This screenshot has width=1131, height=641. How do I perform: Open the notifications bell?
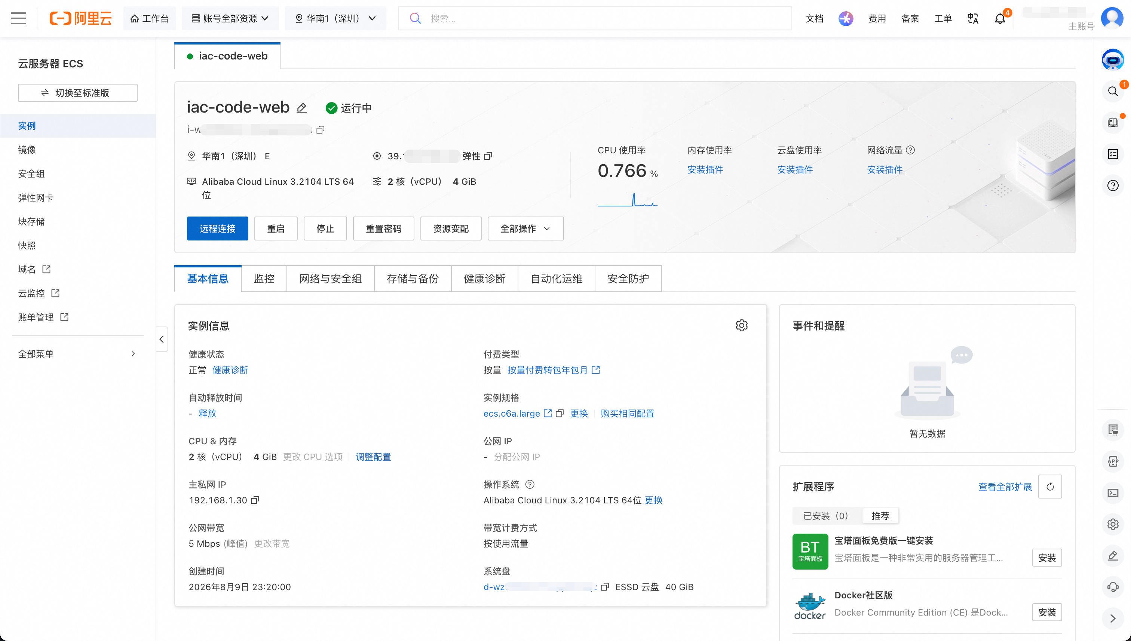point(1000,18)
